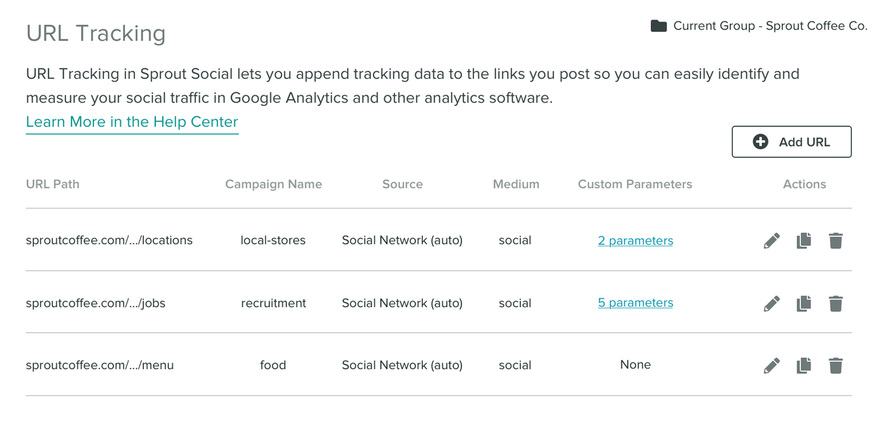Delete the food campaign tracking rule
The image size is (878, 430).
click(x=835, y=366)
